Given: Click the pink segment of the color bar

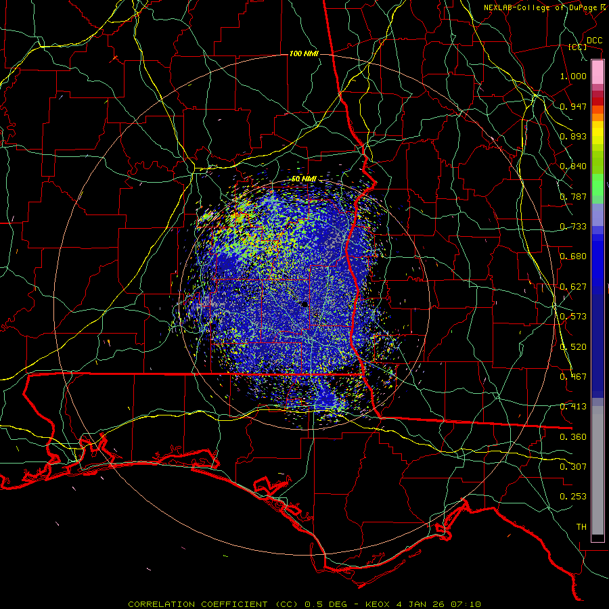Looking at the screenshot, I should 597,72.
